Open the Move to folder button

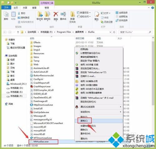(x=40, y=16)
